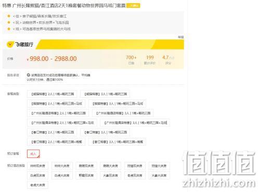Choose the 野趣双床房 room type
This screenshot has height=192, width=260.
86,175
